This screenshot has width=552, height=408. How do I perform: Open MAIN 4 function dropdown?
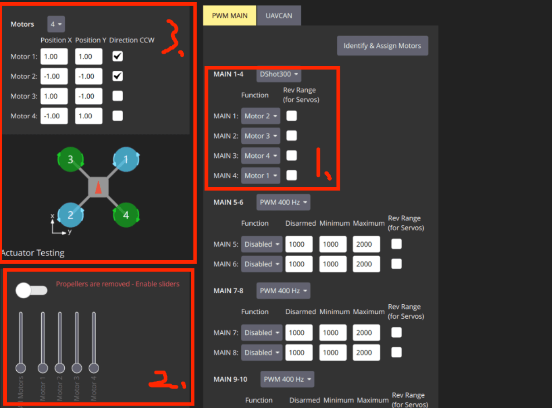(261, 175)
